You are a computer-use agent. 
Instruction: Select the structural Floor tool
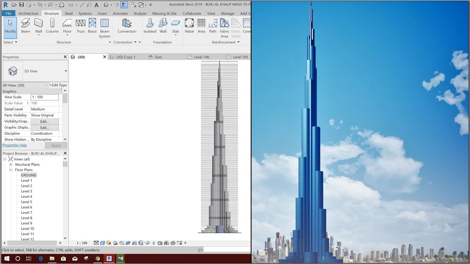(67, 27)
